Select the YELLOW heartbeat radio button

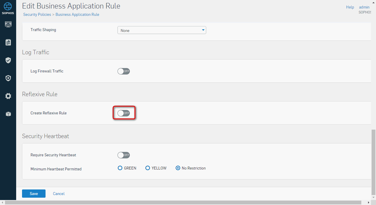pyautogui.click(x=147, y=168)
